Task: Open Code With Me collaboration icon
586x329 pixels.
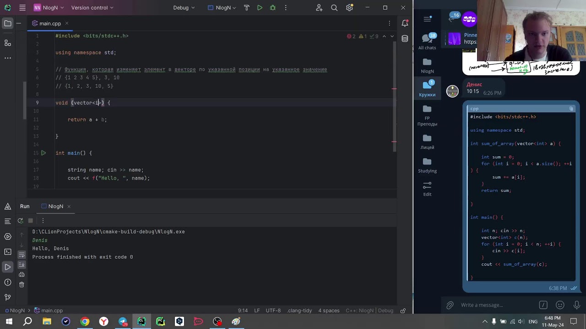Action: point(320,8)
